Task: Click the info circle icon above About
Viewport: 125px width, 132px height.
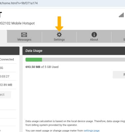Action: 94,35
